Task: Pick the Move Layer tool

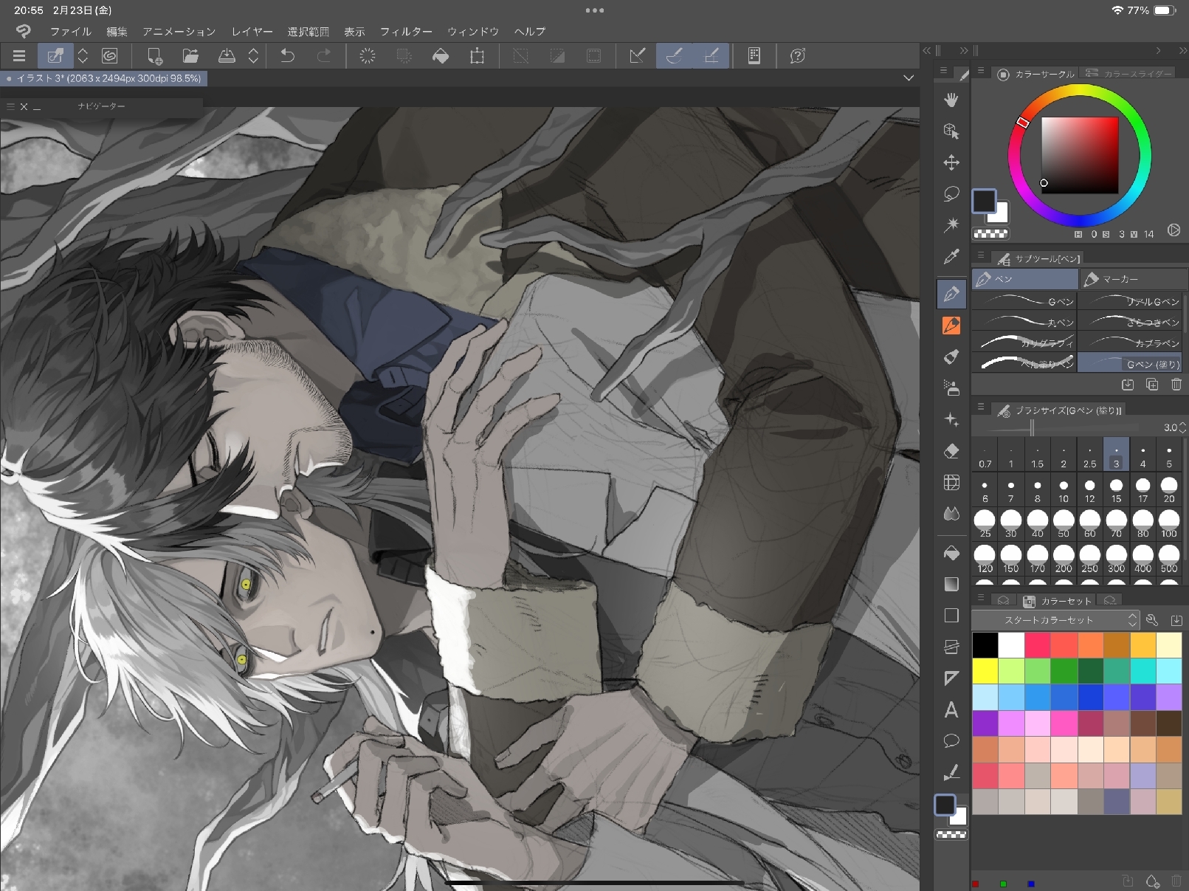Action: tap(951, 162)
